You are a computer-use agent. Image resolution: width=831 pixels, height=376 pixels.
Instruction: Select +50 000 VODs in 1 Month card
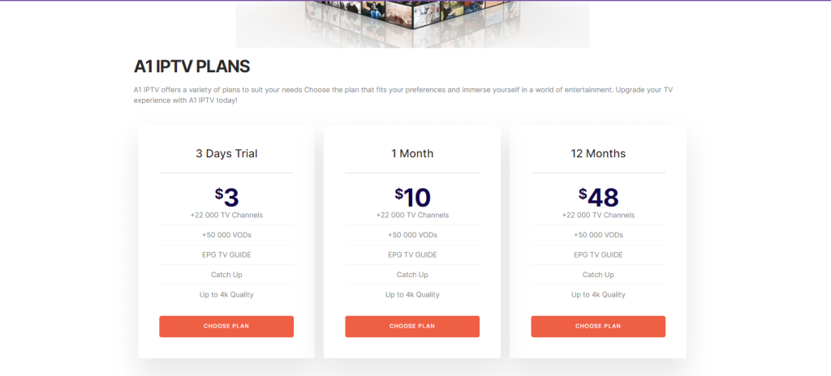[412, 235]
